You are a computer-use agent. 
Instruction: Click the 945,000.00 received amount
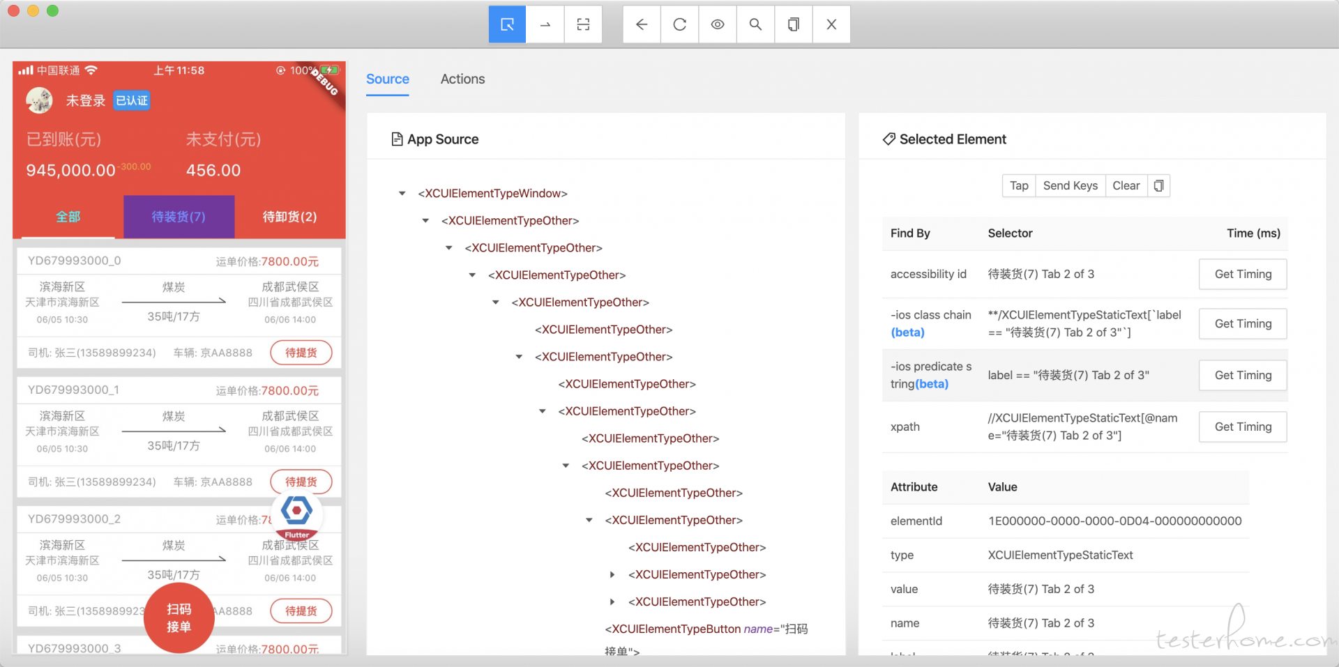[x=70, y=170]
